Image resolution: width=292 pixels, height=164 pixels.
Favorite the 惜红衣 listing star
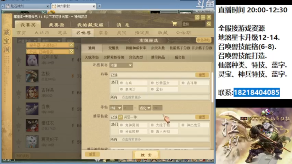pyautogui.click(x=19, y=125)
